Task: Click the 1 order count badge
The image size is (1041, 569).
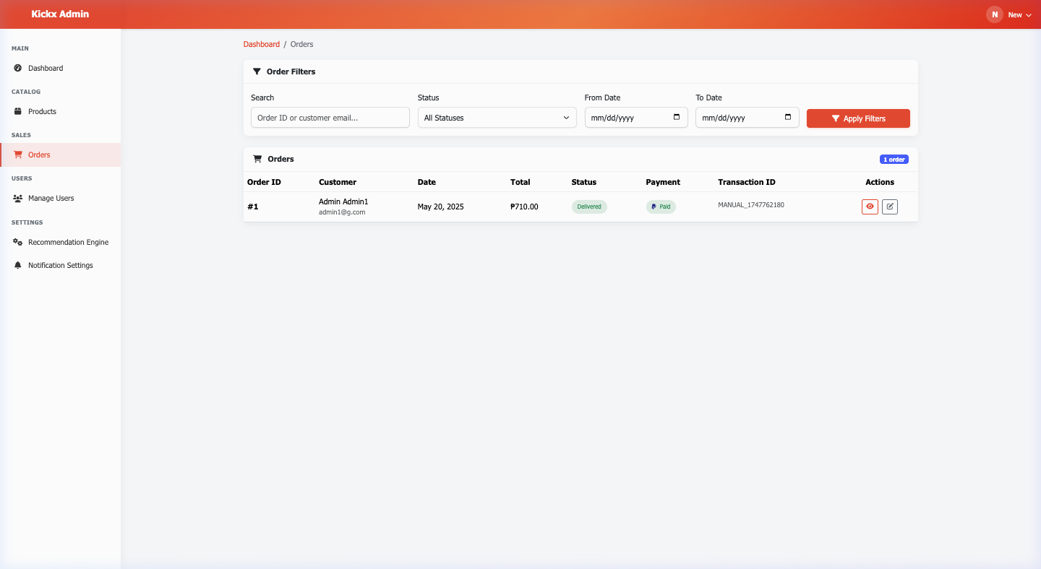Action: (894, 159)
